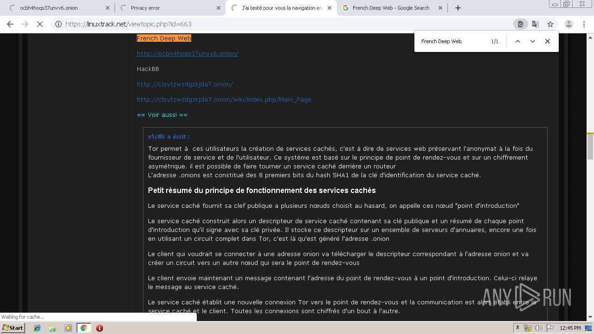Click the scrollbar up arrow
Screen dimensions: 594x334
pos(590,37)
